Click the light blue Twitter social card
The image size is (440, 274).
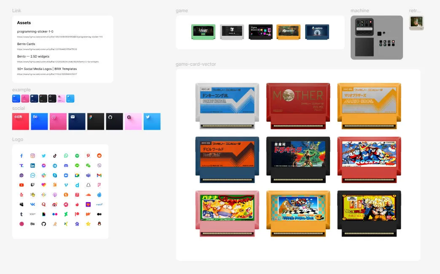[x=152, y=121]
